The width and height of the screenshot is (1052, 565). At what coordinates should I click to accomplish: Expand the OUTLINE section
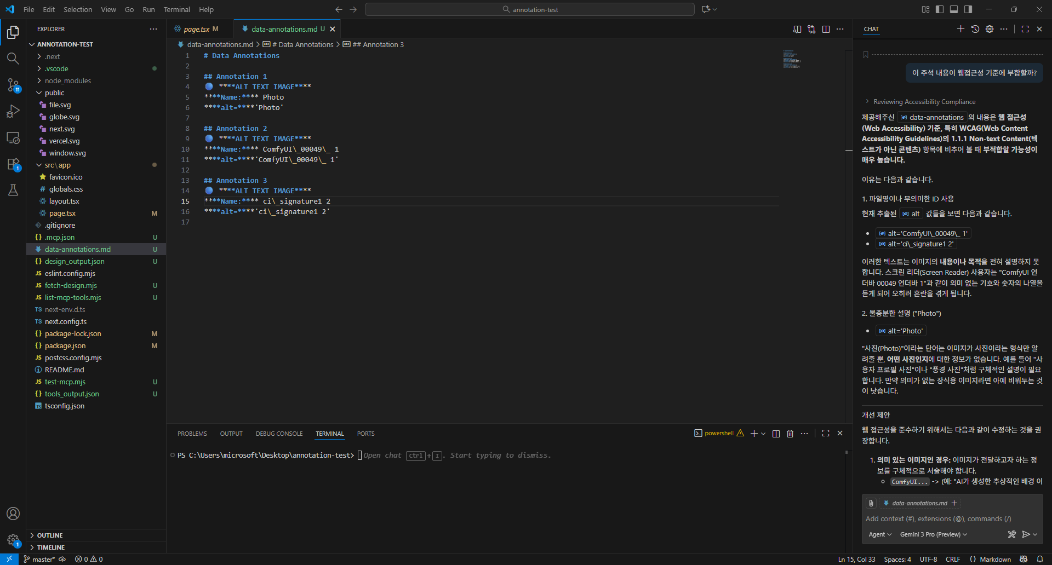50,535
